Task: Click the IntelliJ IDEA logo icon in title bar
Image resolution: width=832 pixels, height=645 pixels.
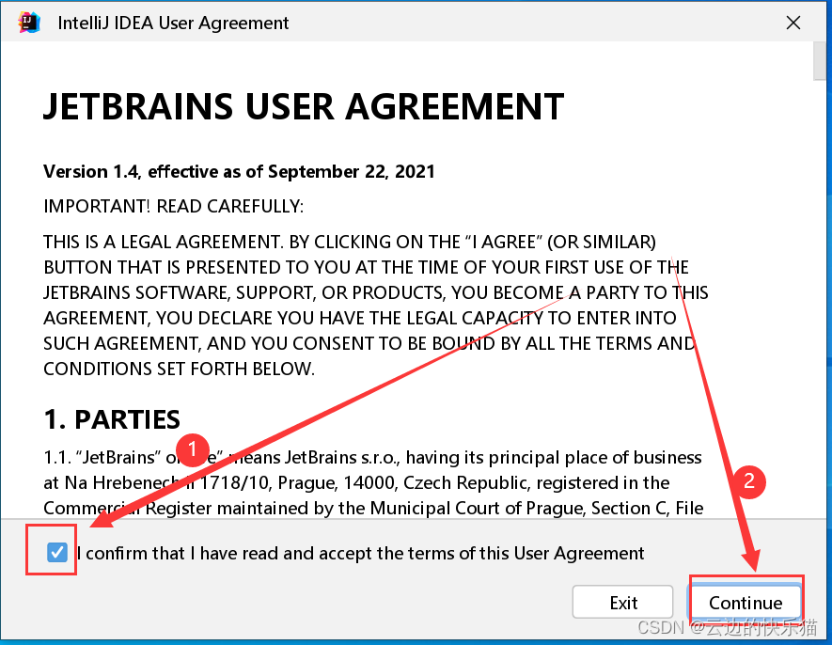Action: pyautogui.click(x=28, y=23)
